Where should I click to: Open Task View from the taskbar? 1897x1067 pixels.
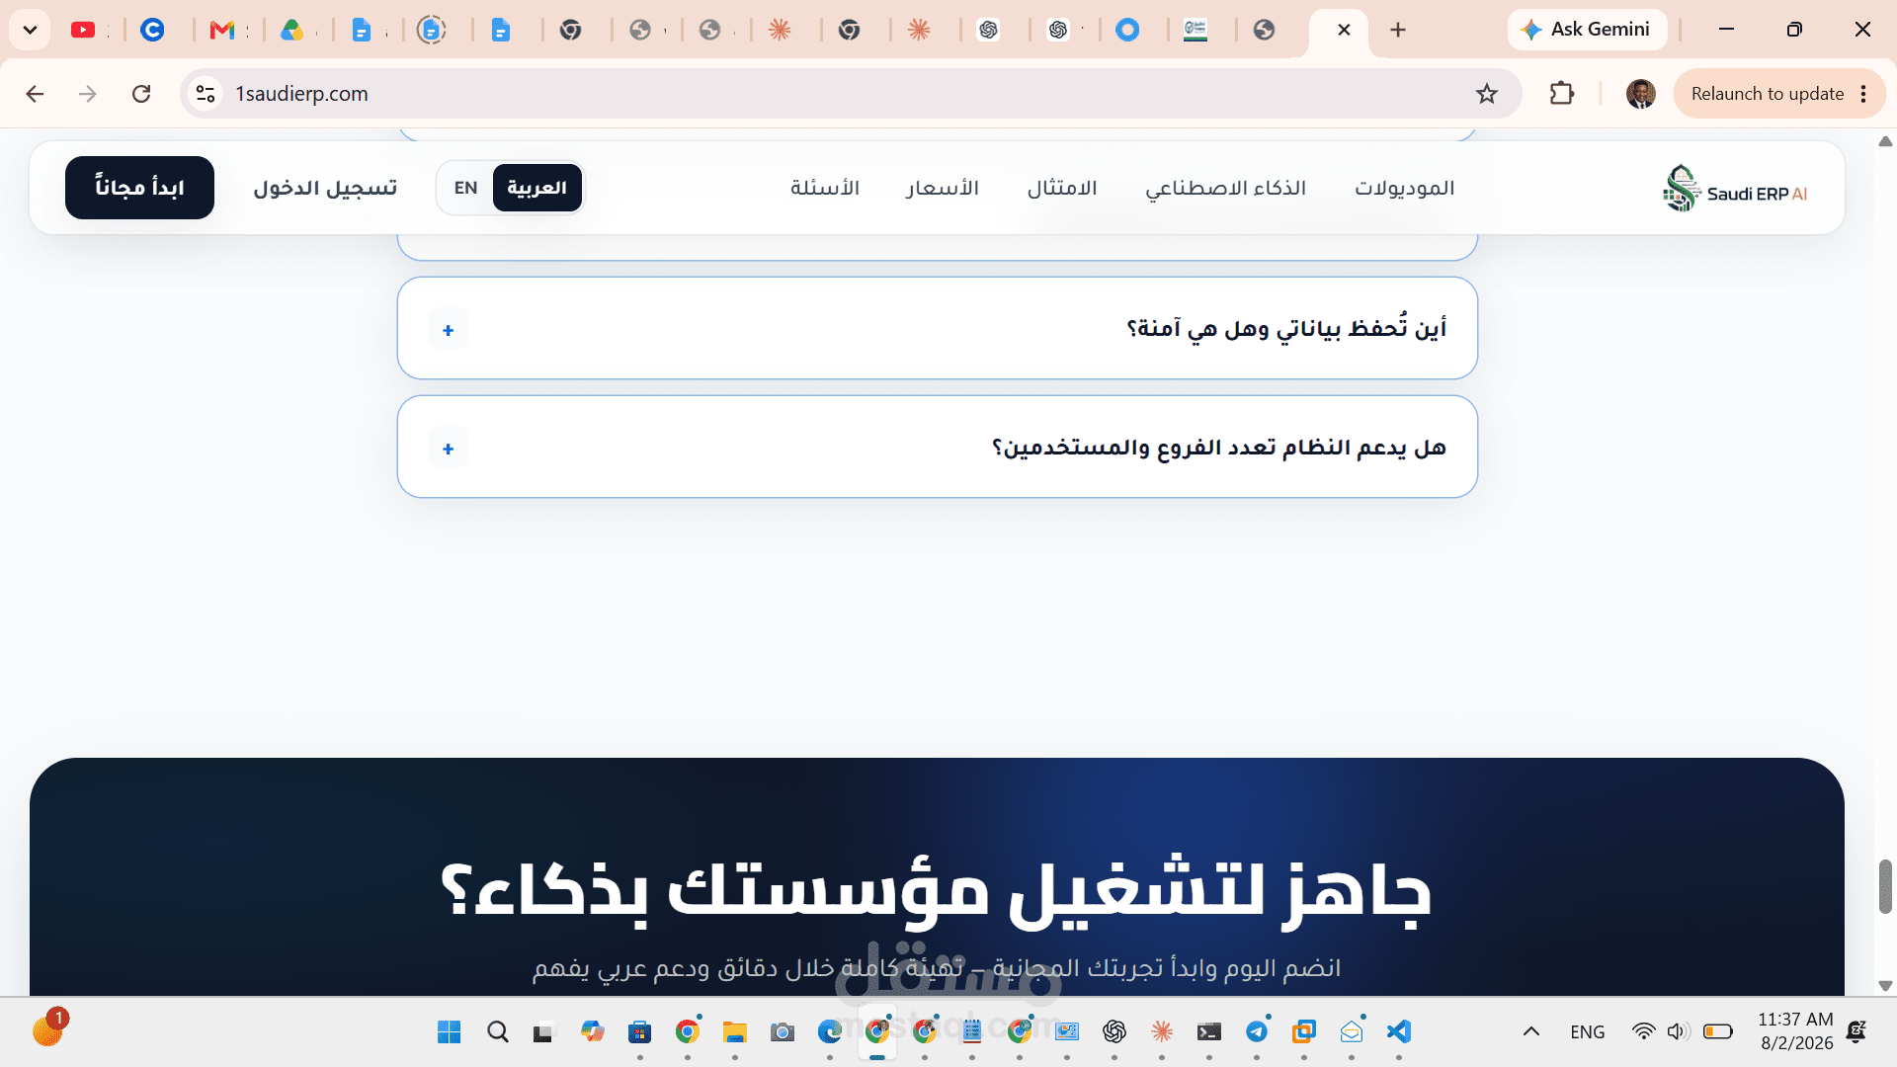coord(543,1032)
